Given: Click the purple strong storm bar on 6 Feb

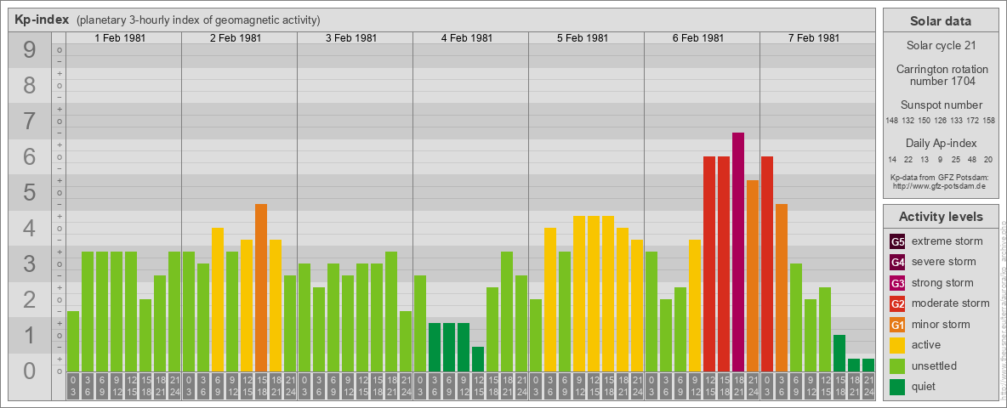Looking at the screenshot, I should pos(738,252).
